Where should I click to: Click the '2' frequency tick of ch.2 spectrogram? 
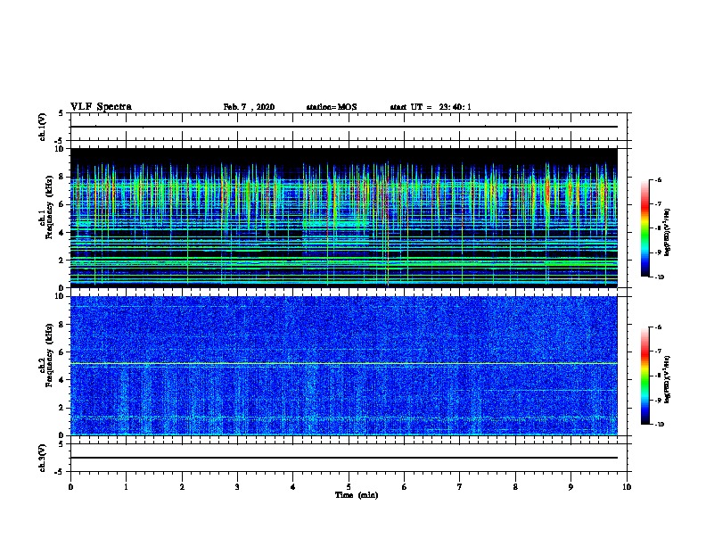point(62,408)
